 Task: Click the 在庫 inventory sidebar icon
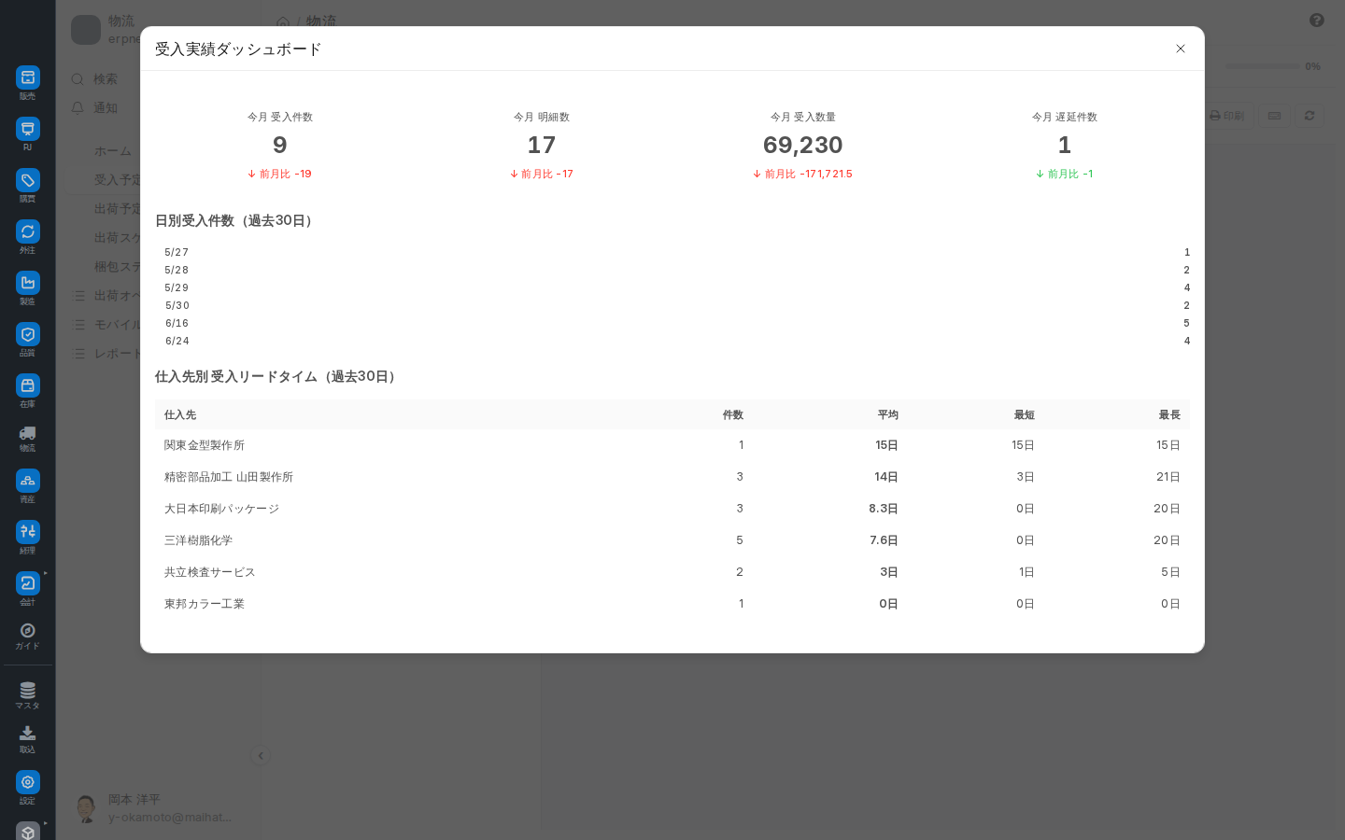(x=27, y=385)
